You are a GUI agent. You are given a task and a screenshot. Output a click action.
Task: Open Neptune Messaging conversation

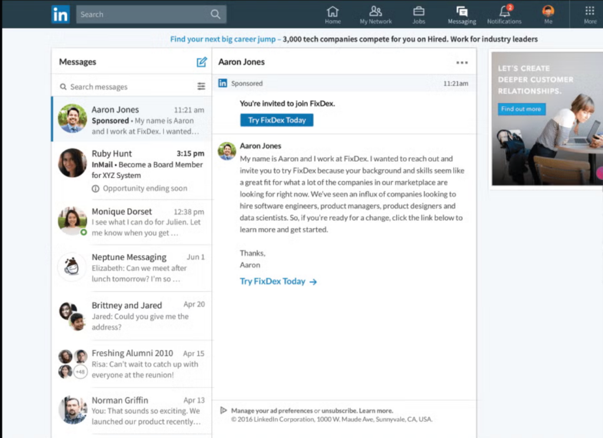click(x=131, y=268)
